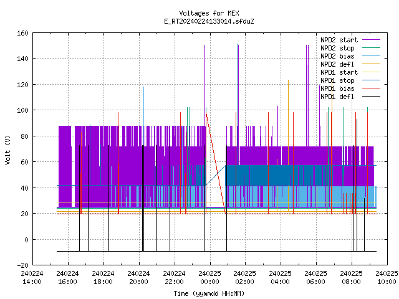Click x-axis tick 240224 16:00

pyautogui.click(x=68, y=278)
